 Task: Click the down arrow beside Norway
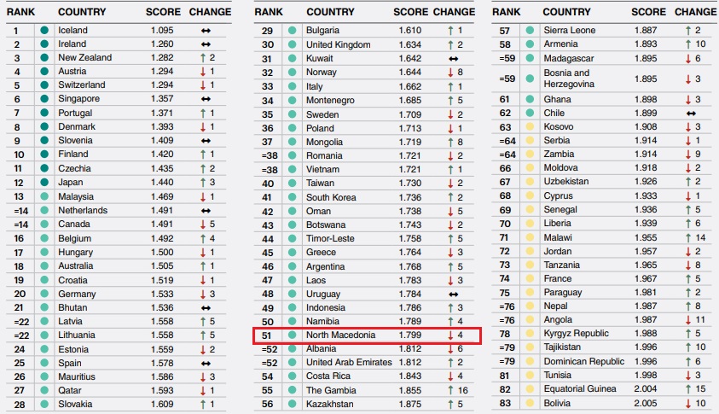(450, 73)
